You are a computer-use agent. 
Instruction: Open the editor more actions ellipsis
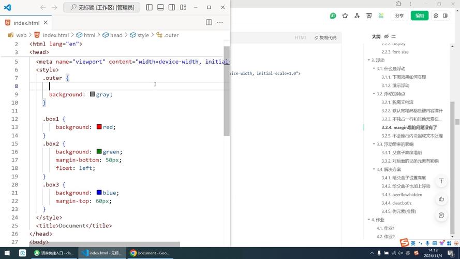pos(220,23)
